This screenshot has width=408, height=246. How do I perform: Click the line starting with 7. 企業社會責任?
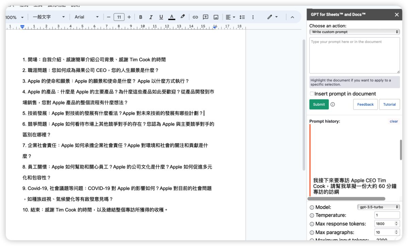point(115,145)
